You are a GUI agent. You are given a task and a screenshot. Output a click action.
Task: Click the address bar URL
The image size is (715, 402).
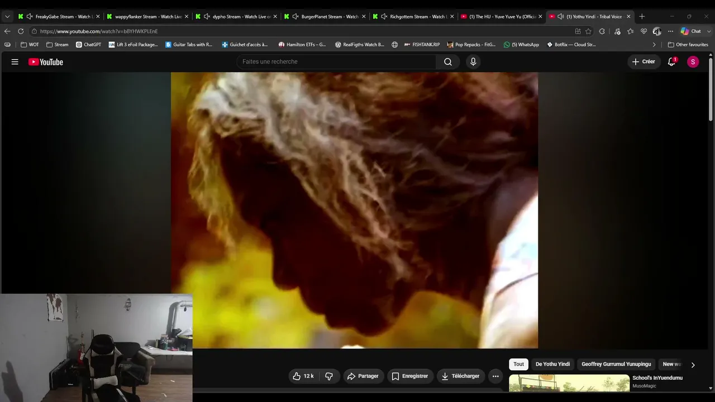(99, 31)
